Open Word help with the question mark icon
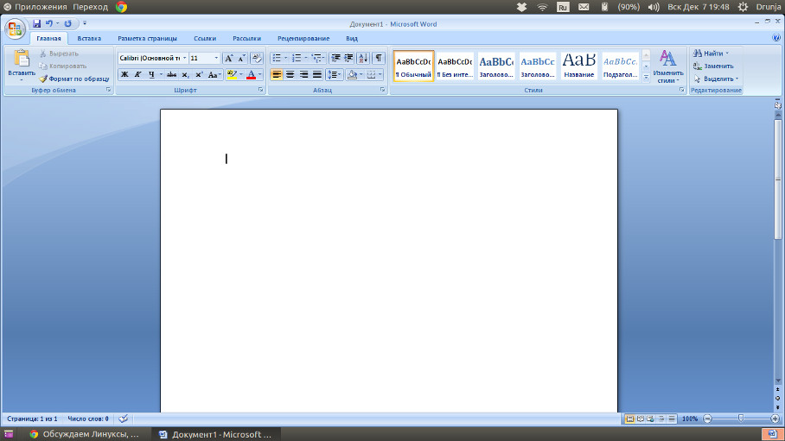This screenshot has height=441, width=785. 776,37
